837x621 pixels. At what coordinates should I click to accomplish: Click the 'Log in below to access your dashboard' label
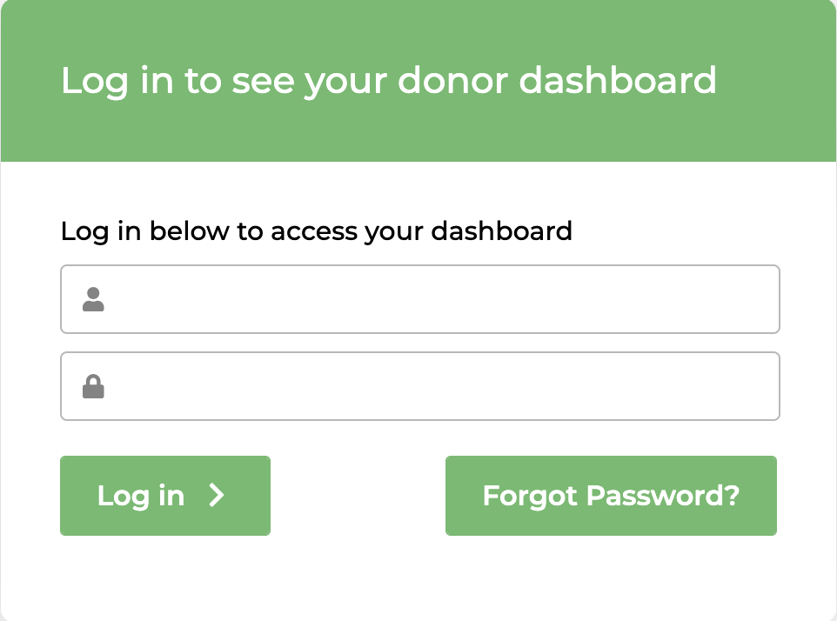(316, 231)
